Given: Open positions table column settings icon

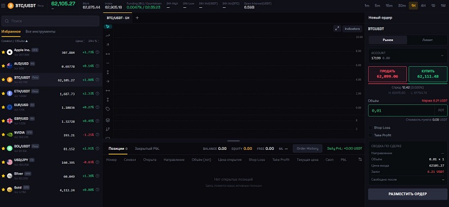Looking at the screenshot, I should pos(360,159).
